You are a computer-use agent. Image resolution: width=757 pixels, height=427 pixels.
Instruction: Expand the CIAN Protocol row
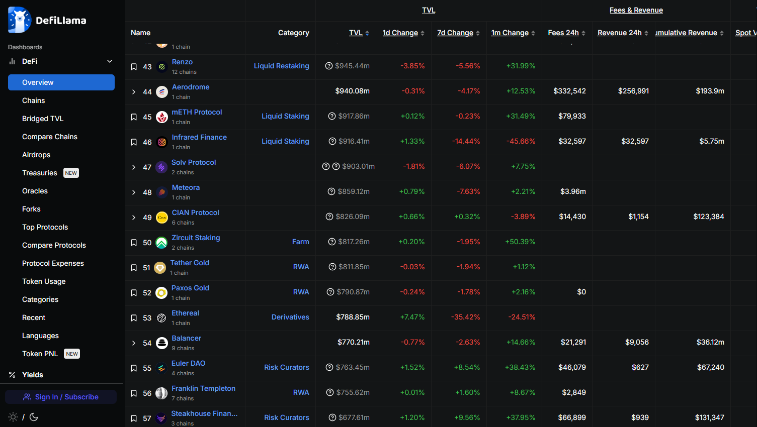tap(134, 218)
